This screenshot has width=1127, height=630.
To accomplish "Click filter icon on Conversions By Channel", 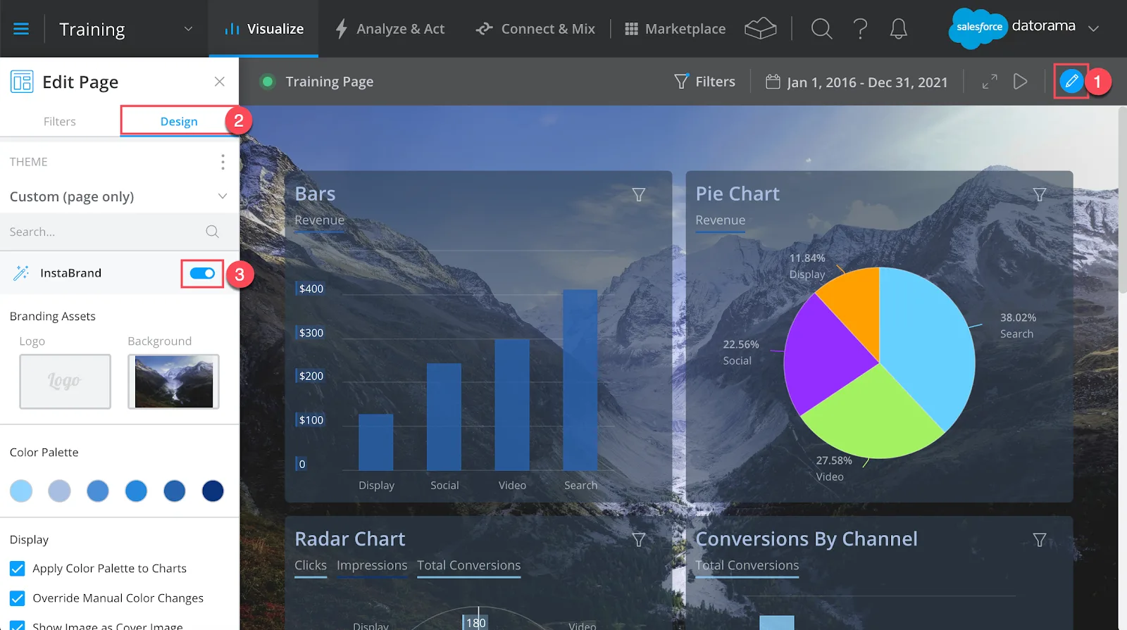I will click(1040, 540).
